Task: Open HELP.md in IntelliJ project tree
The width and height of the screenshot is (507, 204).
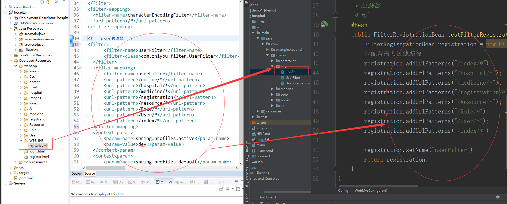Action: (261, 134)
